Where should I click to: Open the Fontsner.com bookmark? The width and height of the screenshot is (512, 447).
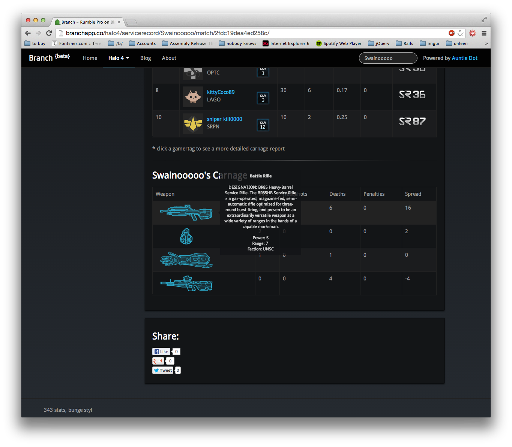pos(77,43)
